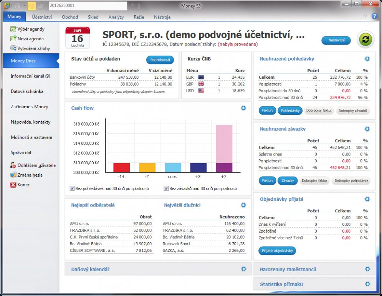This screenshot has height=296, width=382.
Task: Switch to the Účetnictví tab
Action: 42,17
